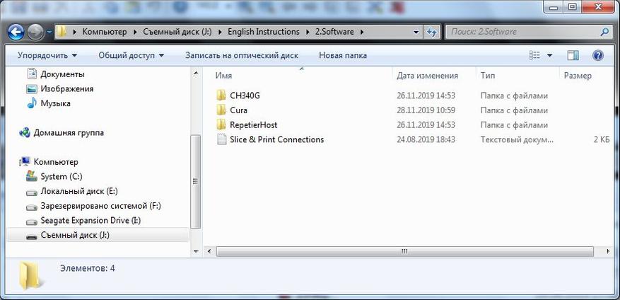620x300 pixels.
Task: Click the Forward navigation arrow button
Action: (x=35, y=32)
